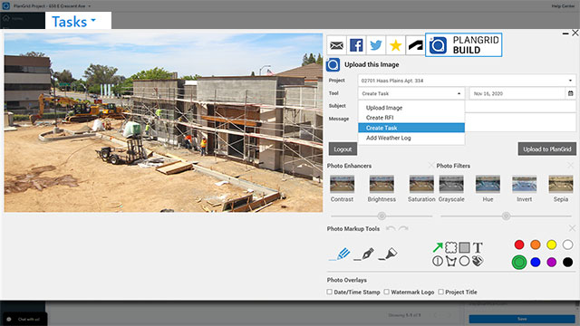The height and width of the screenshot is (326, 580).
Task: Click the Photo Enhancers slider handle
Action: (x=382, y=216)
